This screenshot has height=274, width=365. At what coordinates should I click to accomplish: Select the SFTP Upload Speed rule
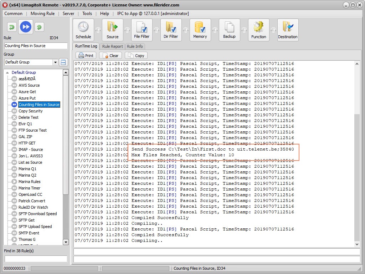(x=35, y=227)
